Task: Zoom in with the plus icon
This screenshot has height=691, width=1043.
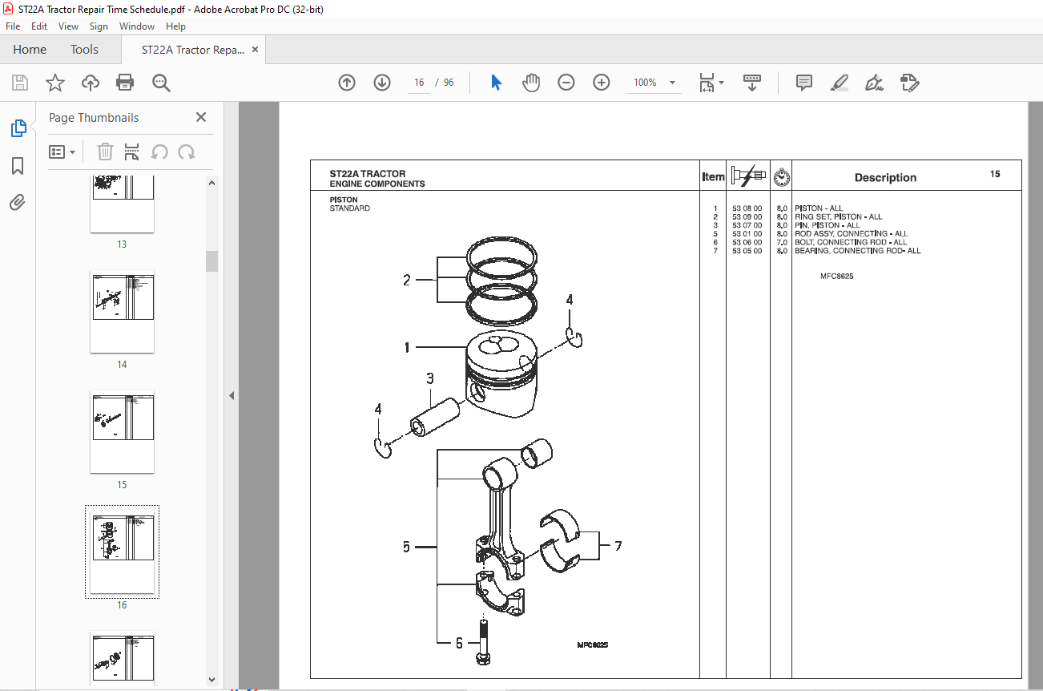Action: (602, 83)
